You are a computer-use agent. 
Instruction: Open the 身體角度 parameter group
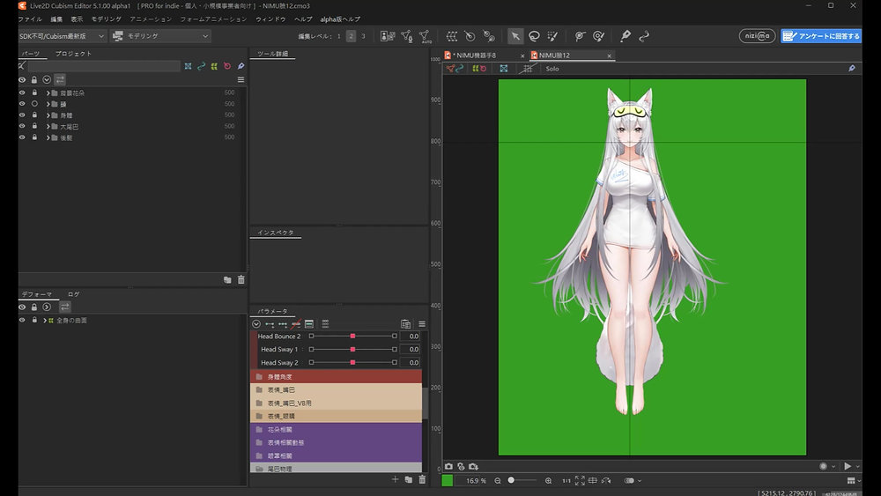coord(336,376)
